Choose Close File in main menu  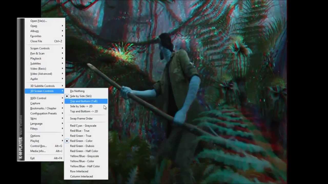coord(45,41)
